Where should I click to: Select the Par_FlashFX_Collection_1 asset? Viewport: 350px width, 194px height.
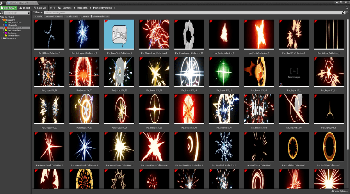tap(294, 34)
